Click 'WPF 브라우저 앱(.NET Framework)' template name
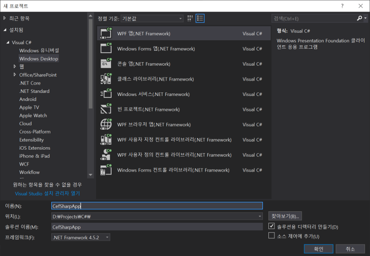Image resolution: width=370 pixels, height=256 pixels. coord(154,124)
